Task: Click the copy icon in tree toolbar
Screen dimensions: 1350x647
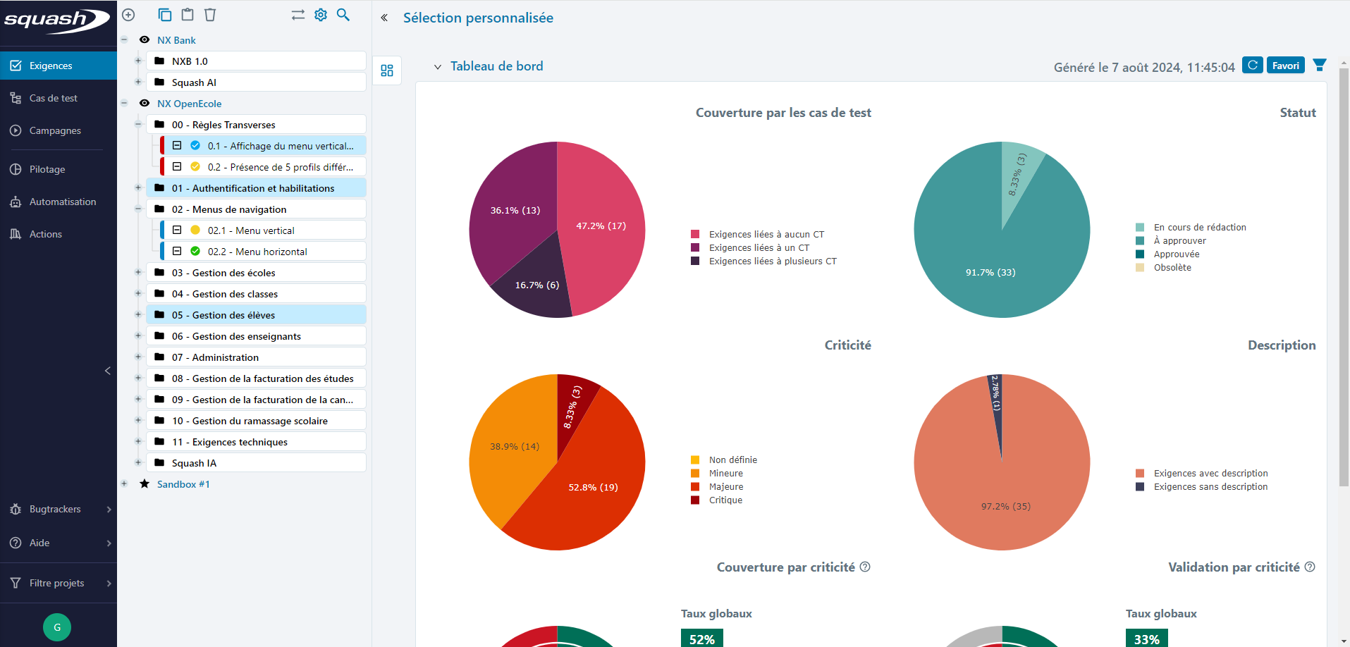Action: click(165, 15)
